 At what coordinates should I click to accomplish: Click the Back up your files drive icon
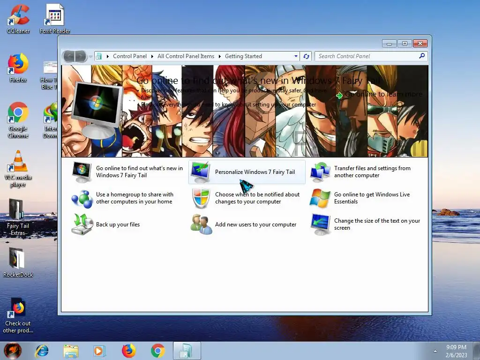coord(82,225)
